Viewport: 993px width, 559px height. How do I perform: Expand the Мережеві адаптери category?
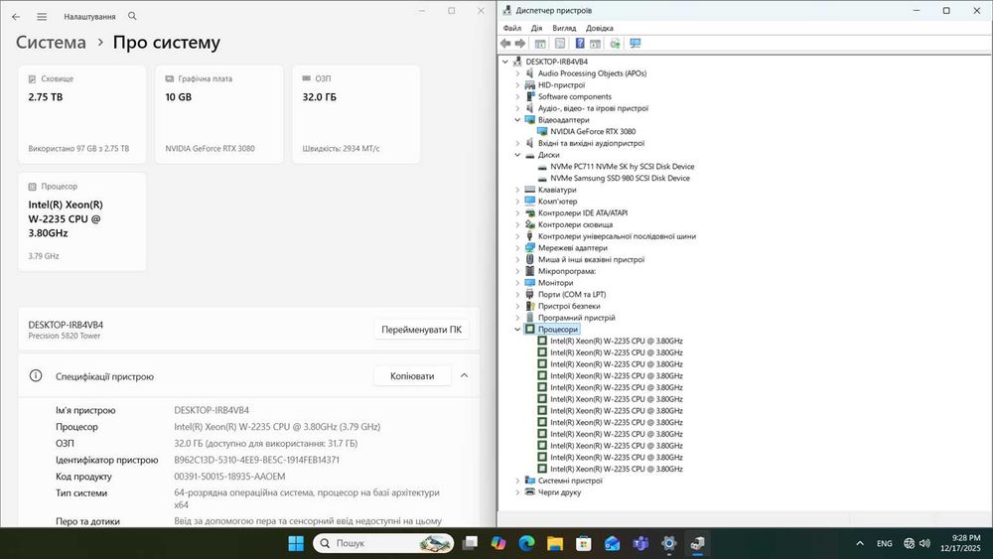tap(517, 248)
